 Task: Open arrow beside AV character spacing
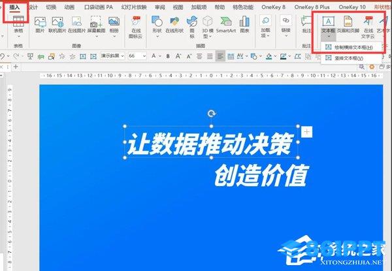click(246, 56)
